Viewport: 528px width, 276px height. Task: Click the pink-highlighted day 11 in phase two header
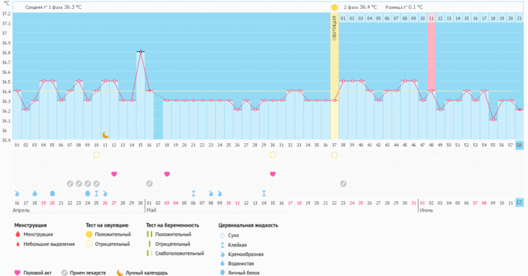pos(431,18)
